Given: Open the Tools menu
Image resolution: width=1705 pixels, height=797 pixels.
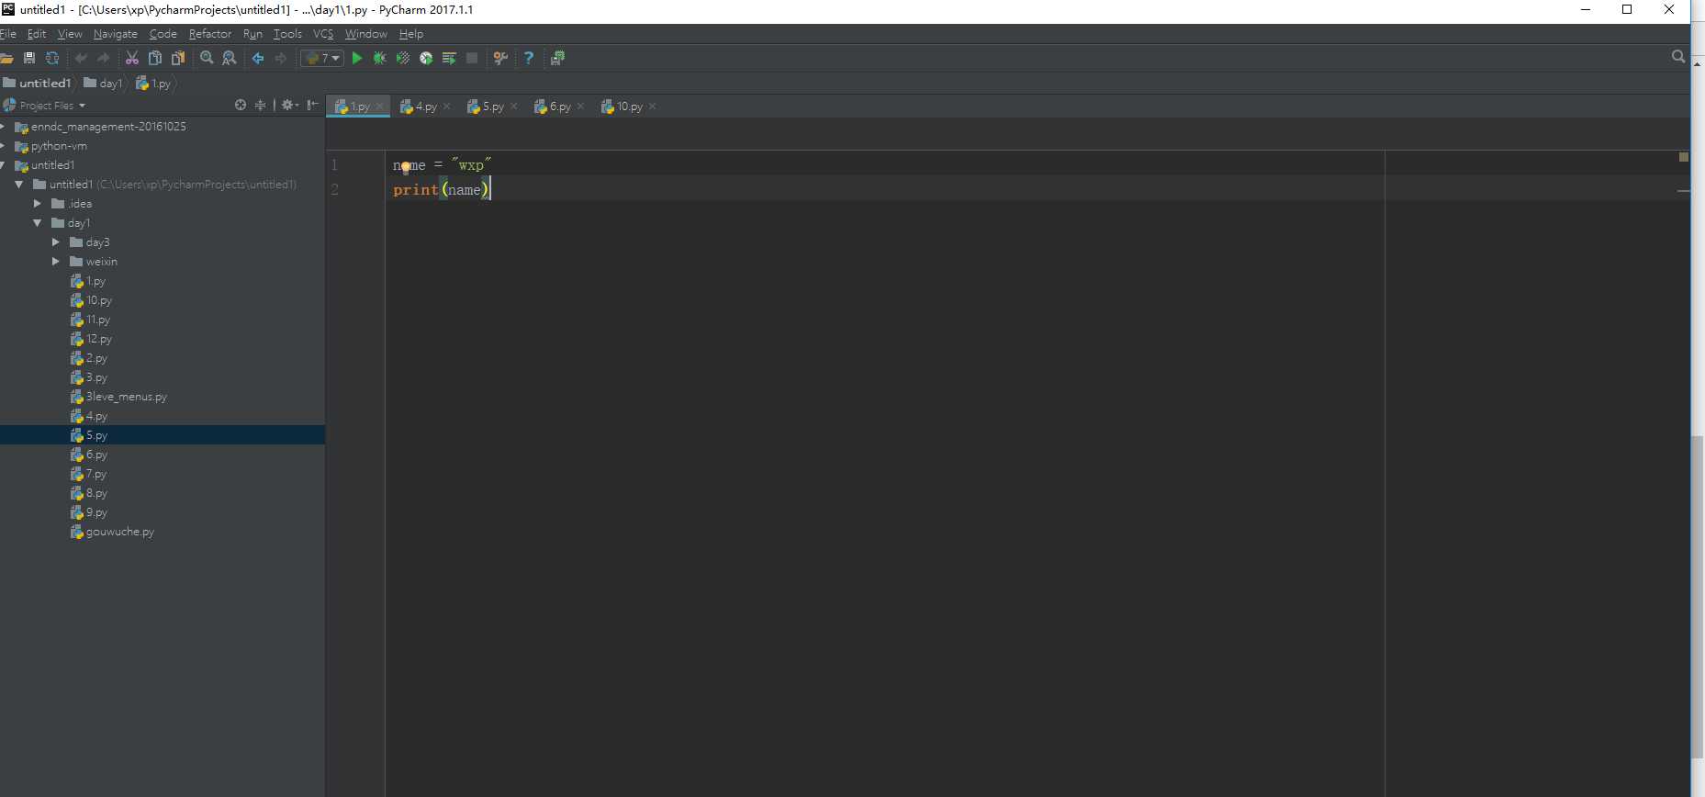Looking at the screenshot, I should click(x=287, y=34).
